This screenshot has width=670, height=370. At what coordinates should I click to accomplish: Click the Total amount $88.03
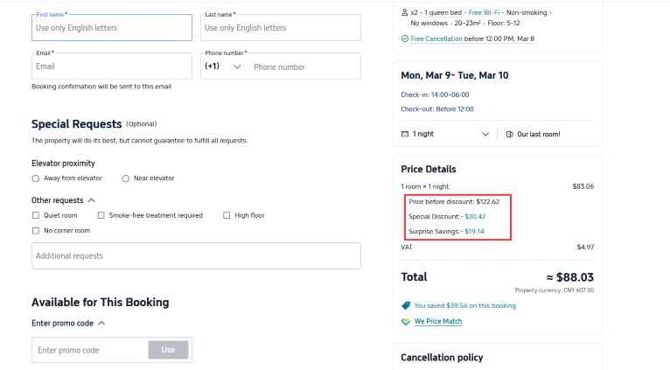coord(570,277)
